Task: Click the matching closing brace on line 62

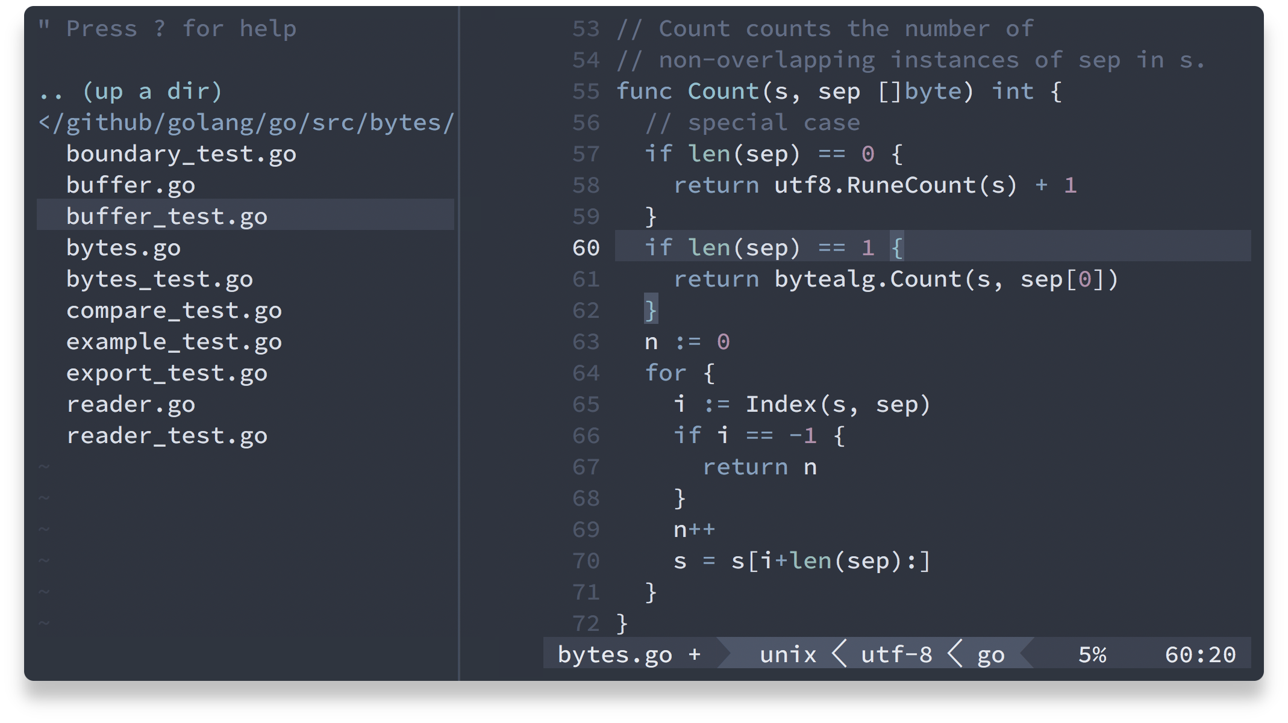Action: click(651, 311)
